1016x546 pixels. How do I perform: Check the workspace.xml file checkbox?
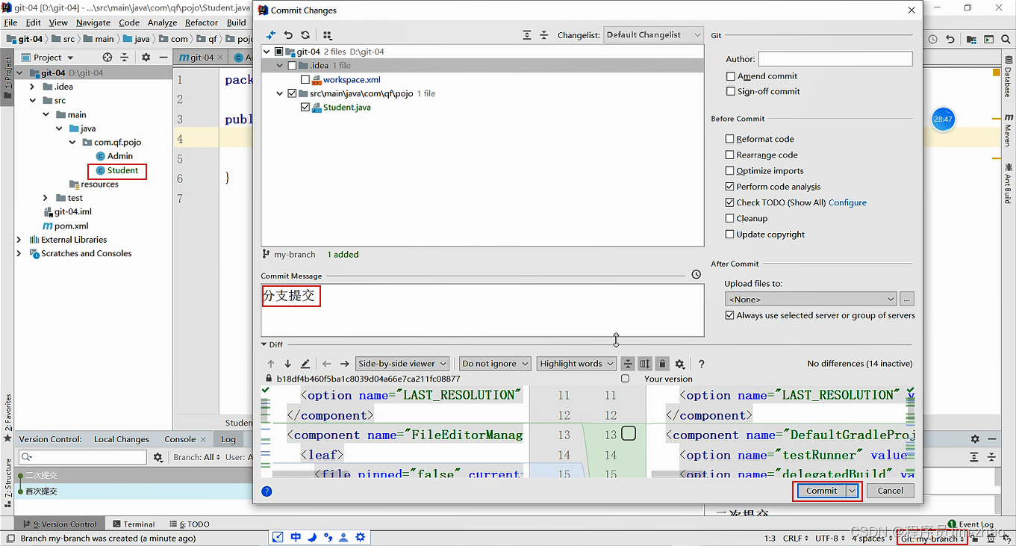(x=305, y=80)
